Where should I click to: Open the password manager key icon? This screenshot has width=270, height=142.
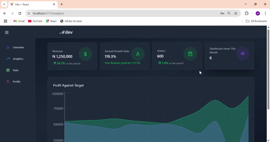click(222, 13)
